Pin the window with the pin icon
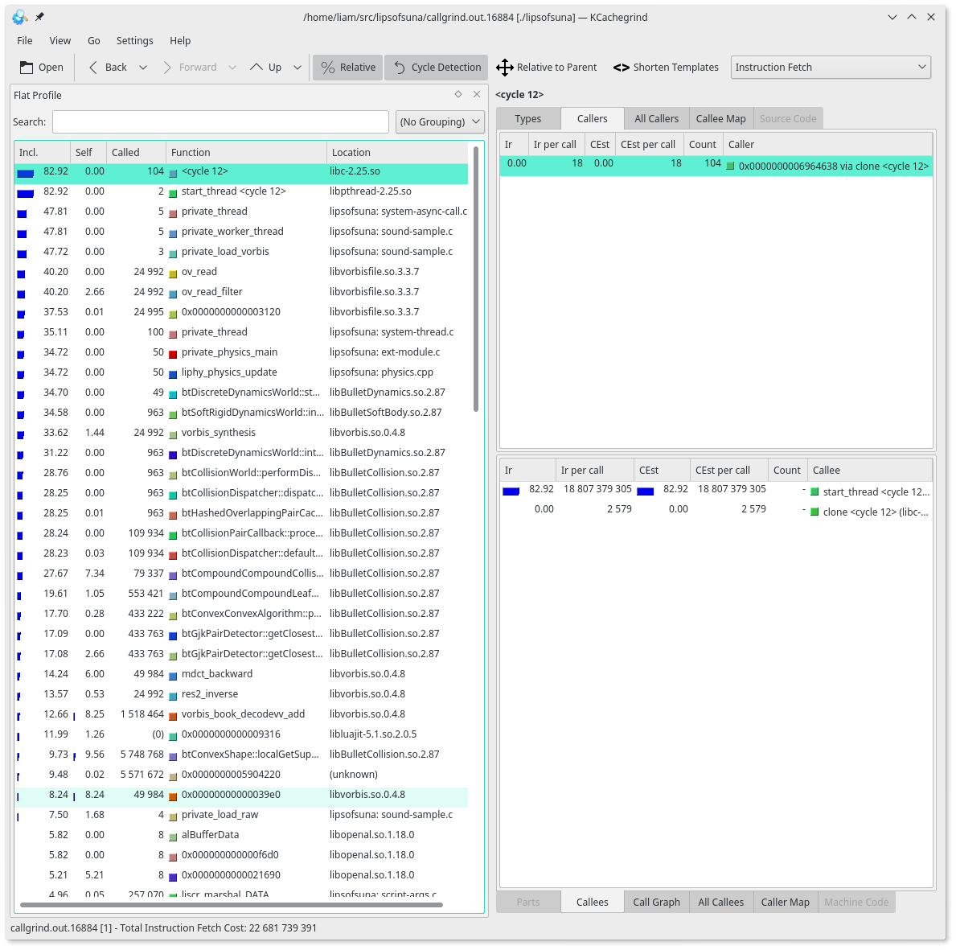The height and width of the screenshot is (950, 956). pos(40,17)
